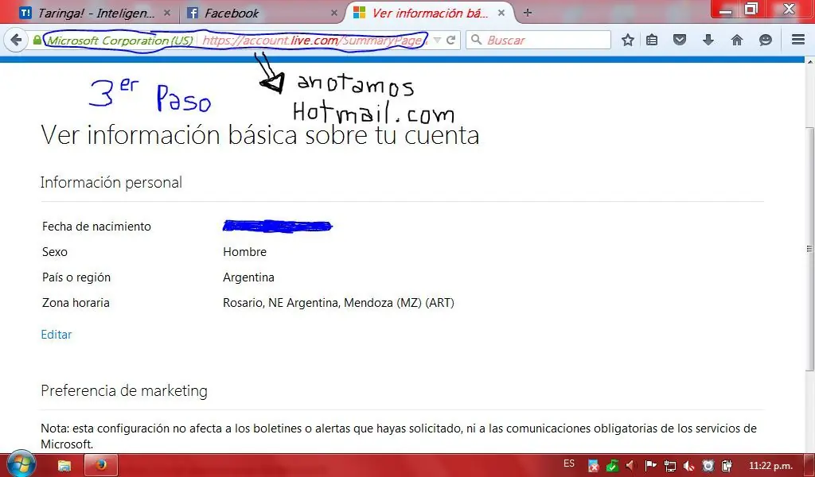Open the Windows Start orb
The image size is (815, 477).
coord(21,464)
